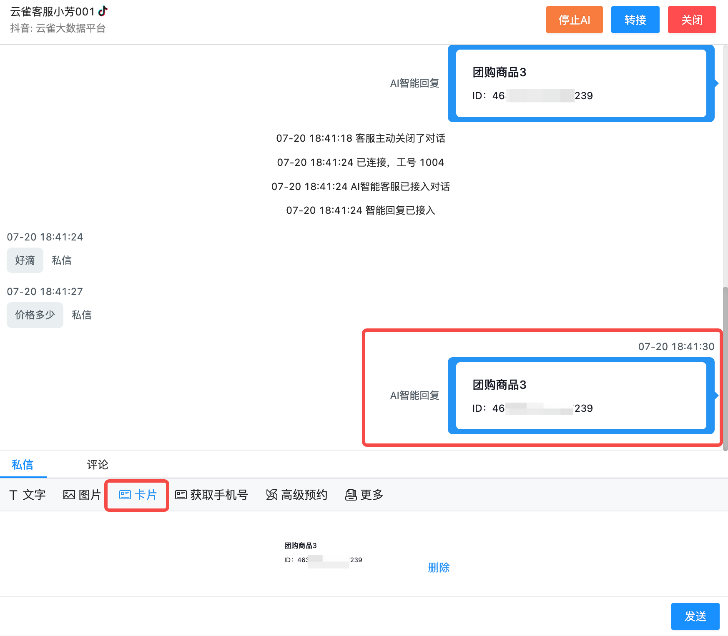
Task: Click the 07-20 18:41:27 message timestamp
Action: (x=45, y=292)
